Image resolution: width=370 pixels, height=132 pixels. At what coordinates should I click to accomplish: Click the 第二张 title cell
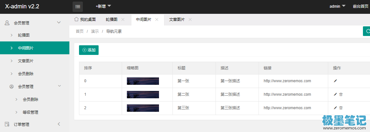(183, 94)
